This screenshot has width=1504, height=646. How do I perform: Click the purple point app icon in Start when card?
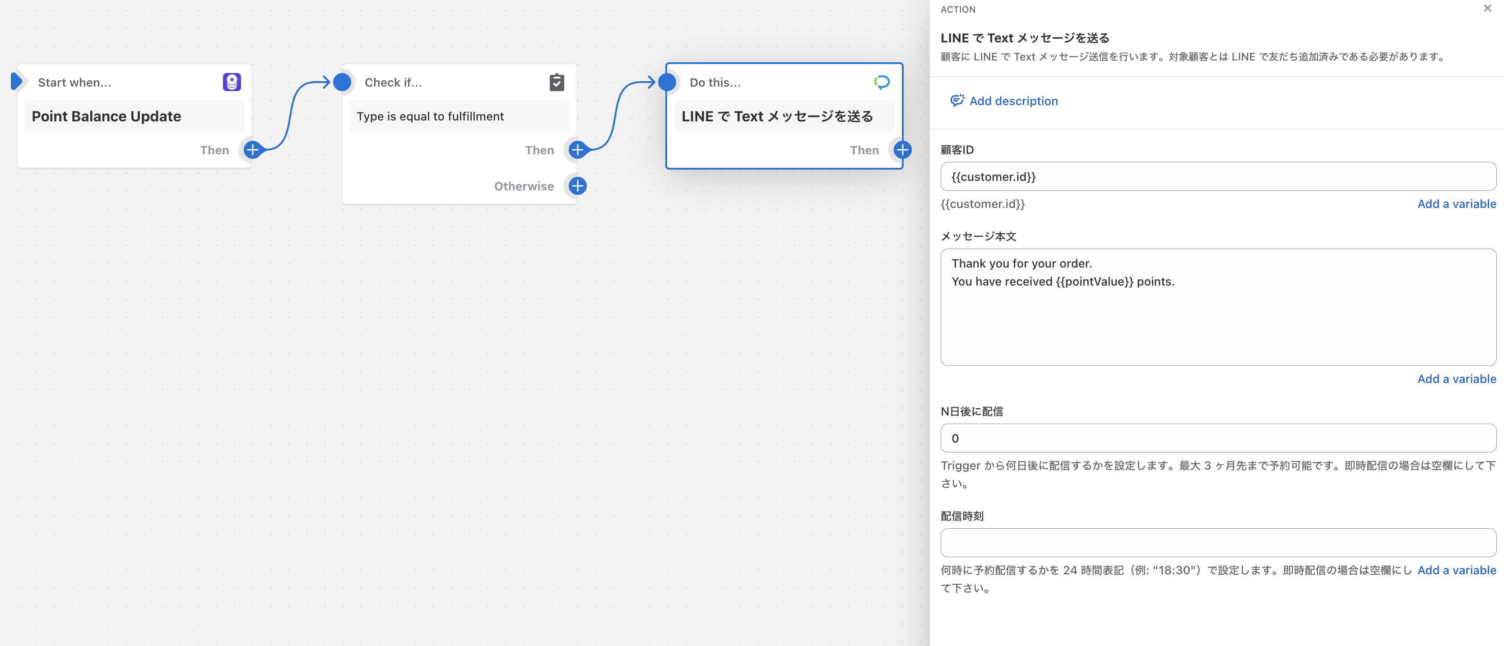pyautogui.click(x=232, y=82)
